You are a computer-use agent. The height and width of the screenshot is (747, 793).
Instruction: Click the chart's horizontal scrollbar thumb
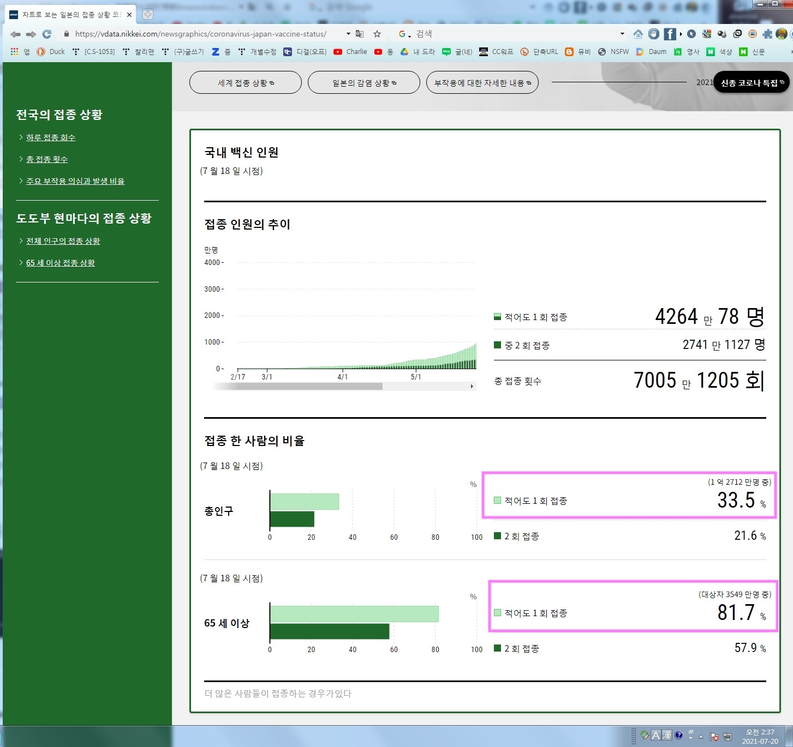coord(299,386)
